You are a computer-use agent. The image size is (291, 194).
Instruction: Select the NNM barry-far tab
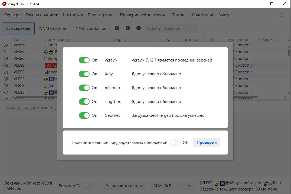(53, 28)
